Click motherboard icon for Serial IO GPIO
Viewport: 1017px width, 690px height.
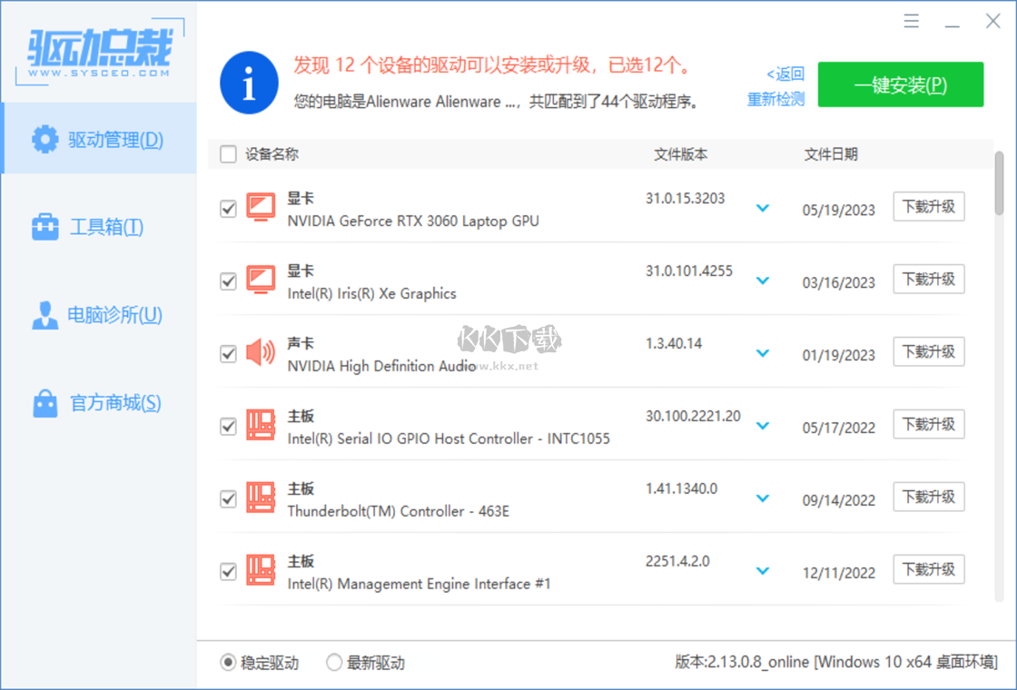point(260,426)
